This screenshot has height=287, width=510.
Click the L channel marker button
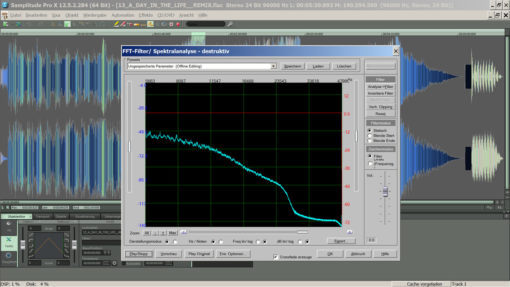coord(3,207)
